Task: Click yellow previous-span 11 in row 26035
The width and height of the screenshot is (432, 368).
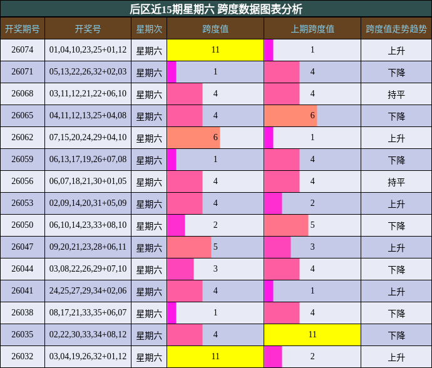Action: (312, 334)
